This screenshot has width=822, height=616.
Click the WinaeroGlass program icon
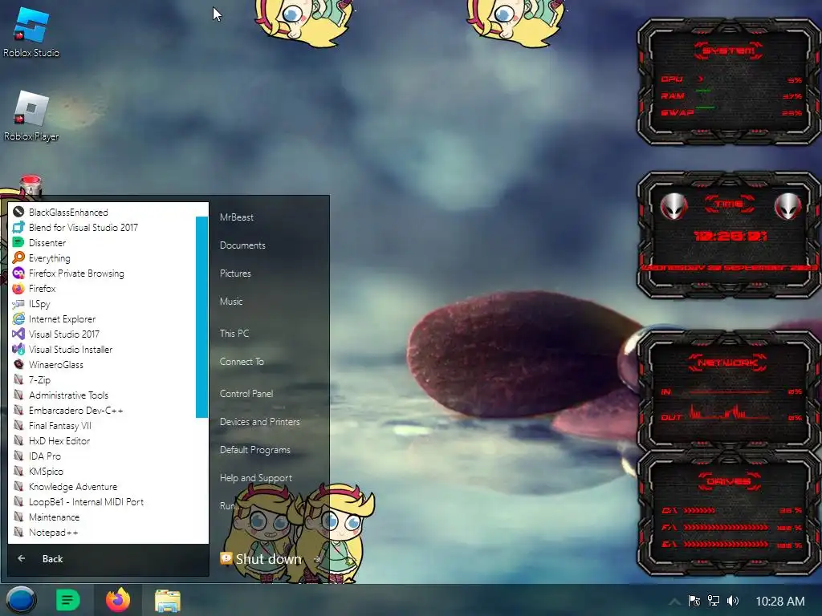pos(18,364)
